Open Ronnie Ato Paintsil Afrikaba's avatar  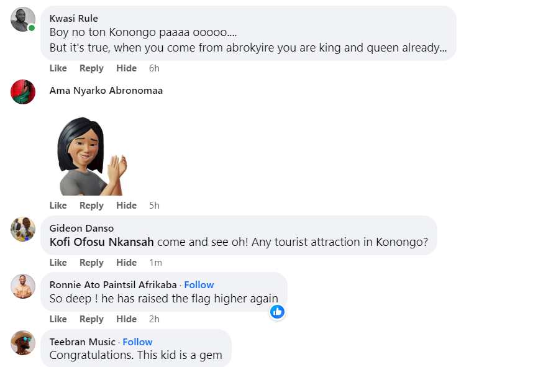click(x=23, y=286)
